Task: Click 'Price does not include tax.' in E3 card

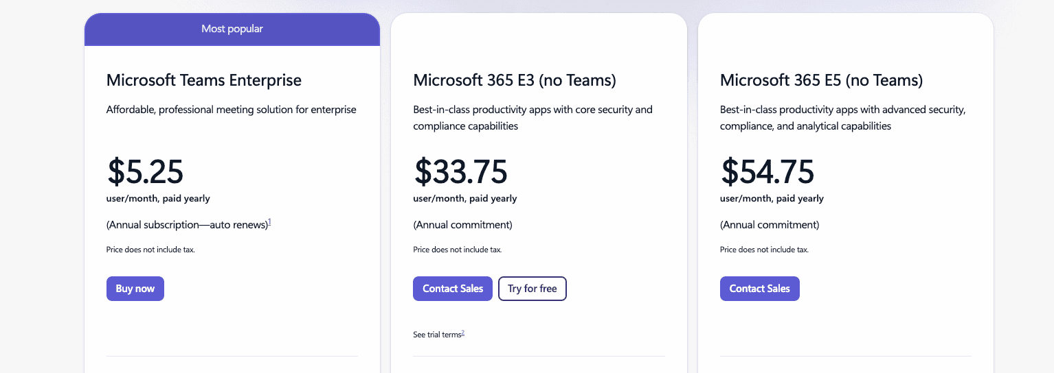Action: (458, 250)
